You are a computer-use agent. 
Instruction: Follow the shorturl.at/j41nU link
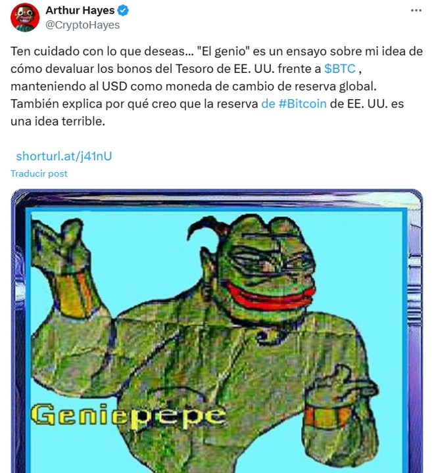click(64, 156)
